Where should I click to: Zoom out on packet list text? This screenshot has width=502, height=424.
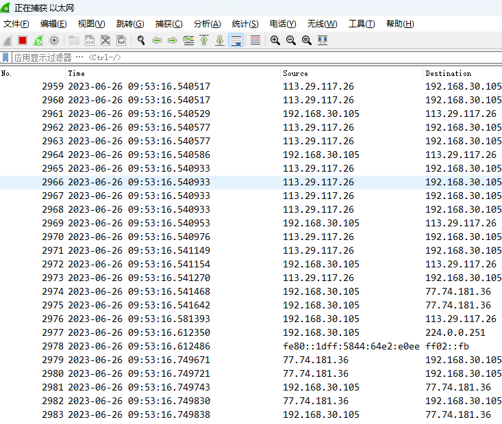click(x=290, y=40)
